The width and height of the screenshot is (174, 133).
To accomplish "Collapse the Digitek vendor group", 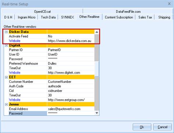I will [6, 46].
